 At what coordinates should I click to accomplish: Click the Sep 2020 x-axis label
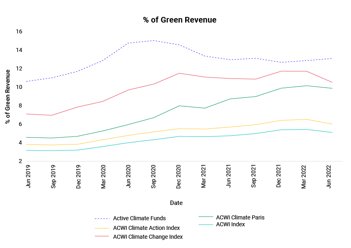tap(153, 176)
